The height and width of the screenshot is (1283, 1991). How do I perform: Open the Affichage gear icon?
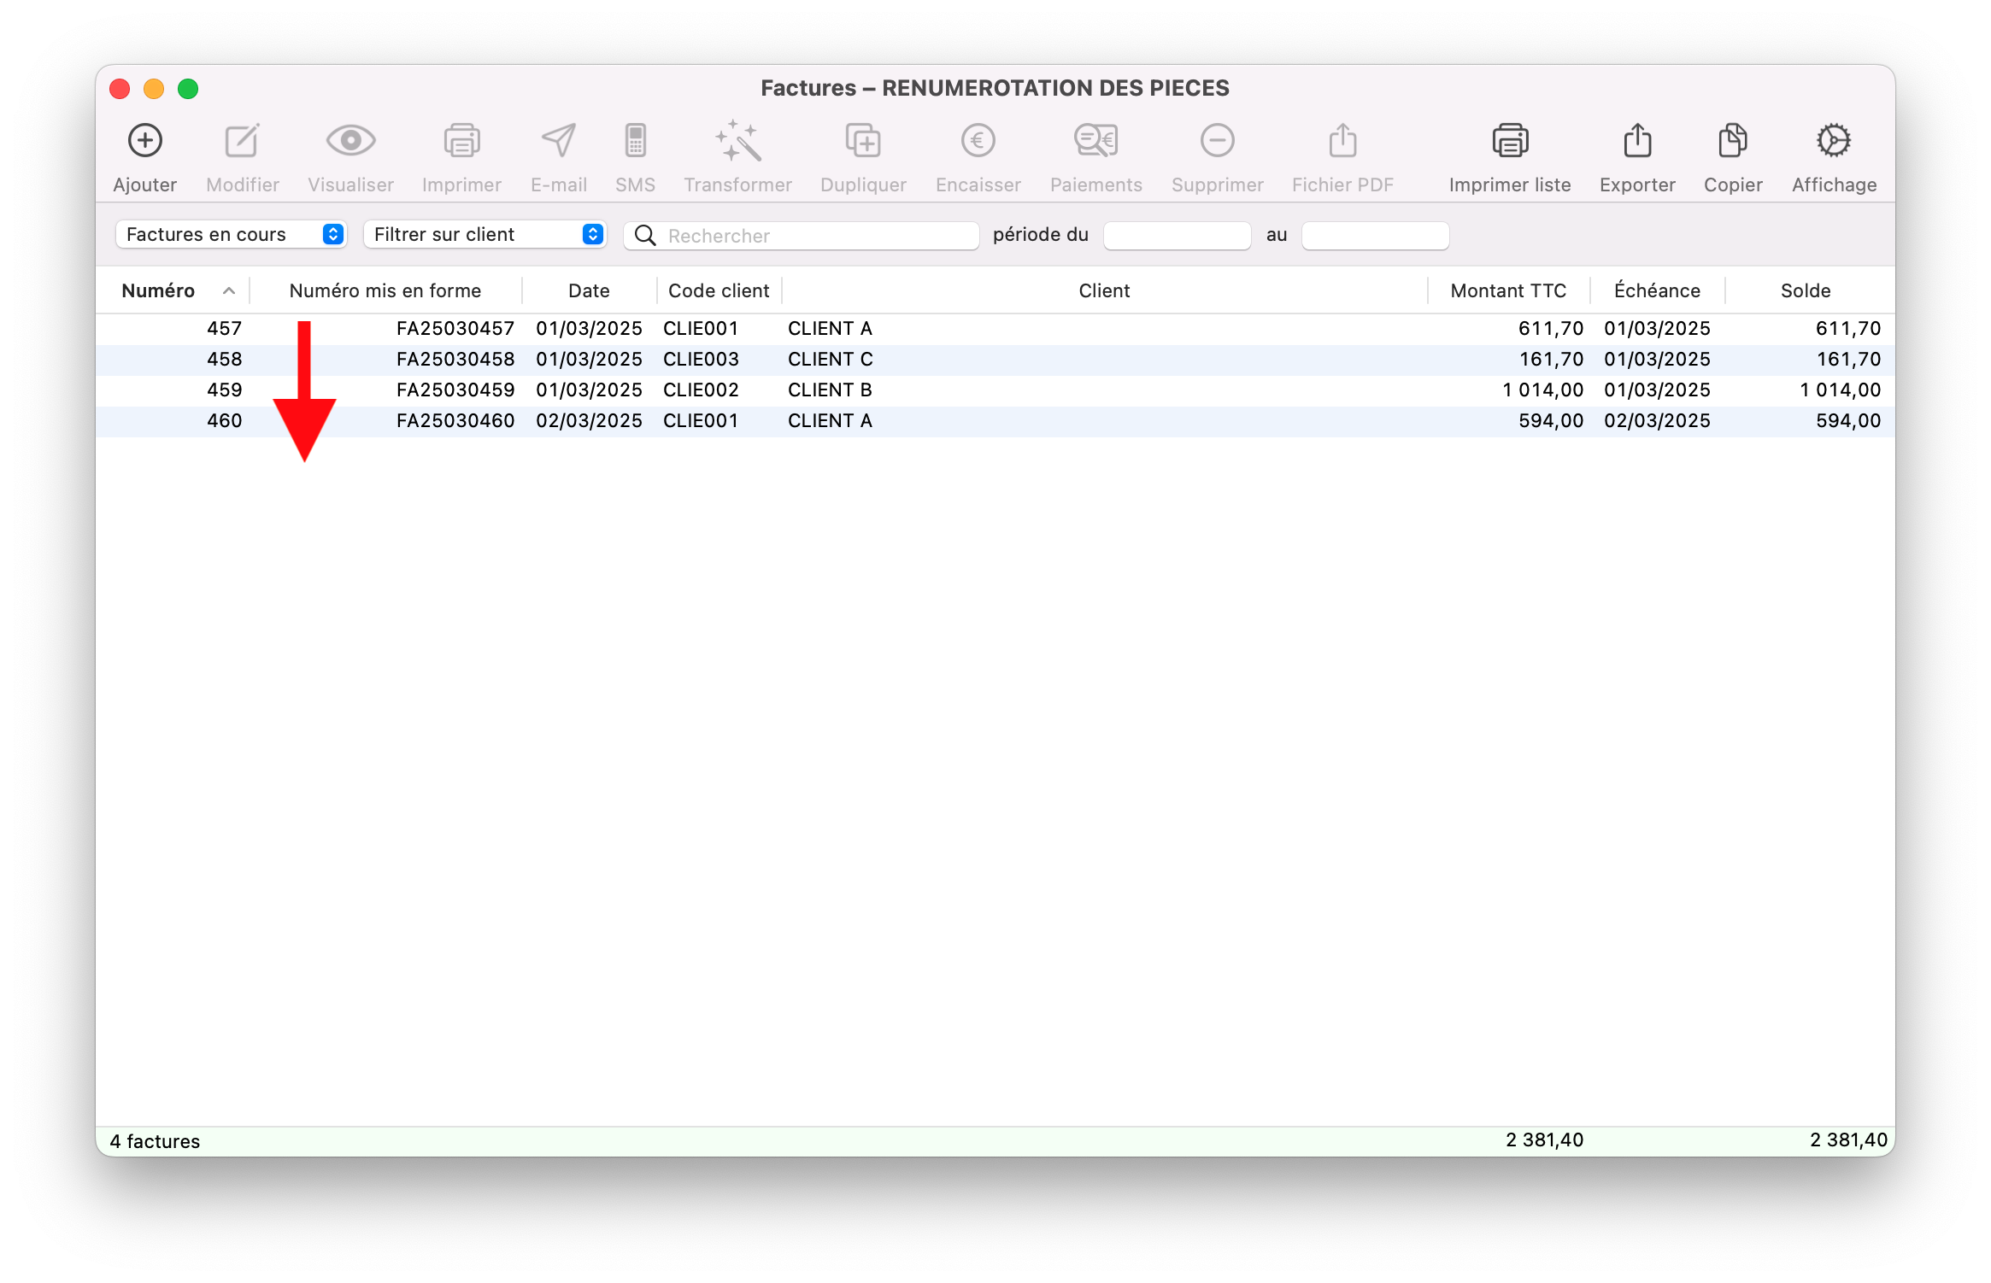(x=1834, y=141)
